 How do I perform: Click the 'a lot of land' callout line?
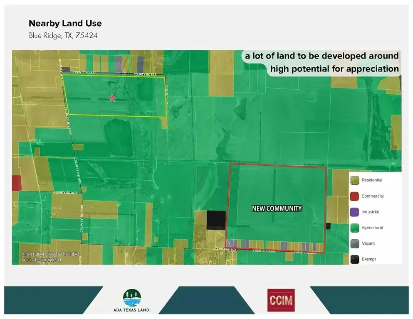tap(321, 56)
